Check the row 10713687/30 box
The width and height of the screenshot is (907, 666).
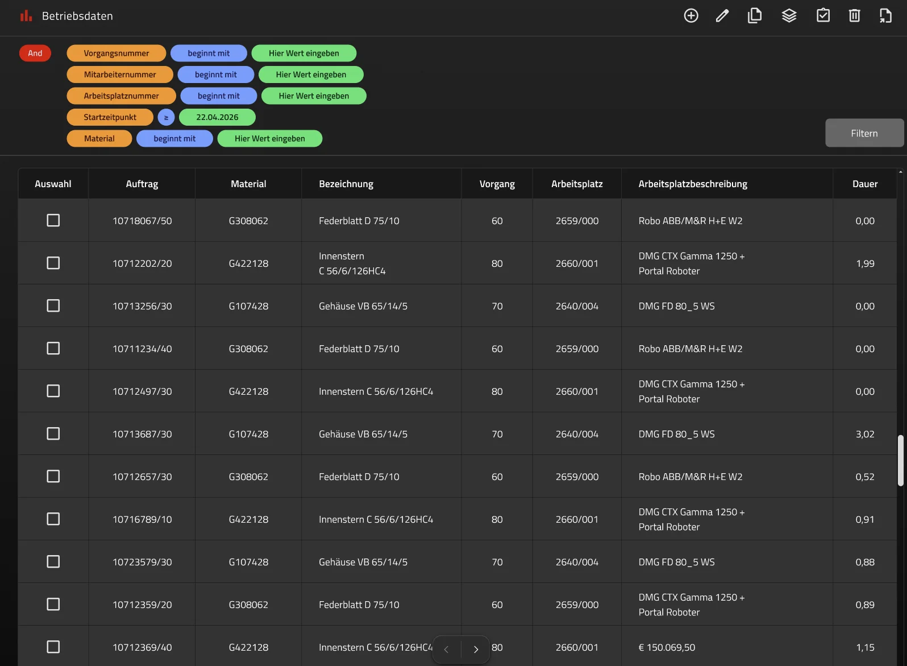coord(53,433)
